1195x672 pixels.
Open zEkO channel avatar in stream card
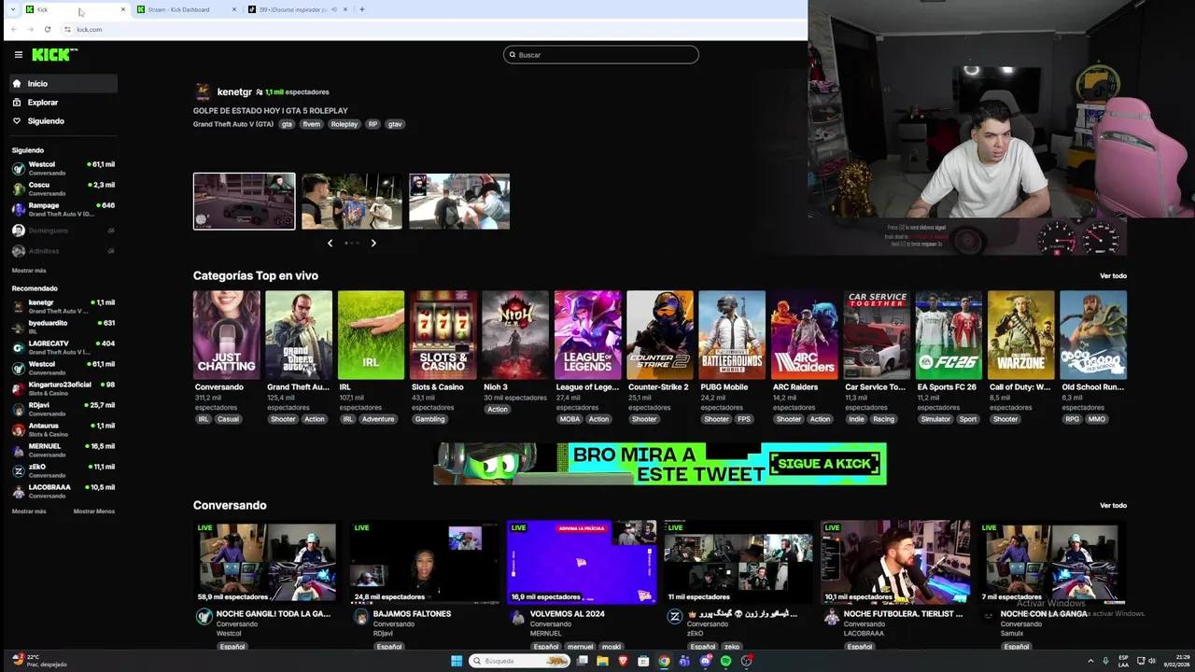(674, 617)
